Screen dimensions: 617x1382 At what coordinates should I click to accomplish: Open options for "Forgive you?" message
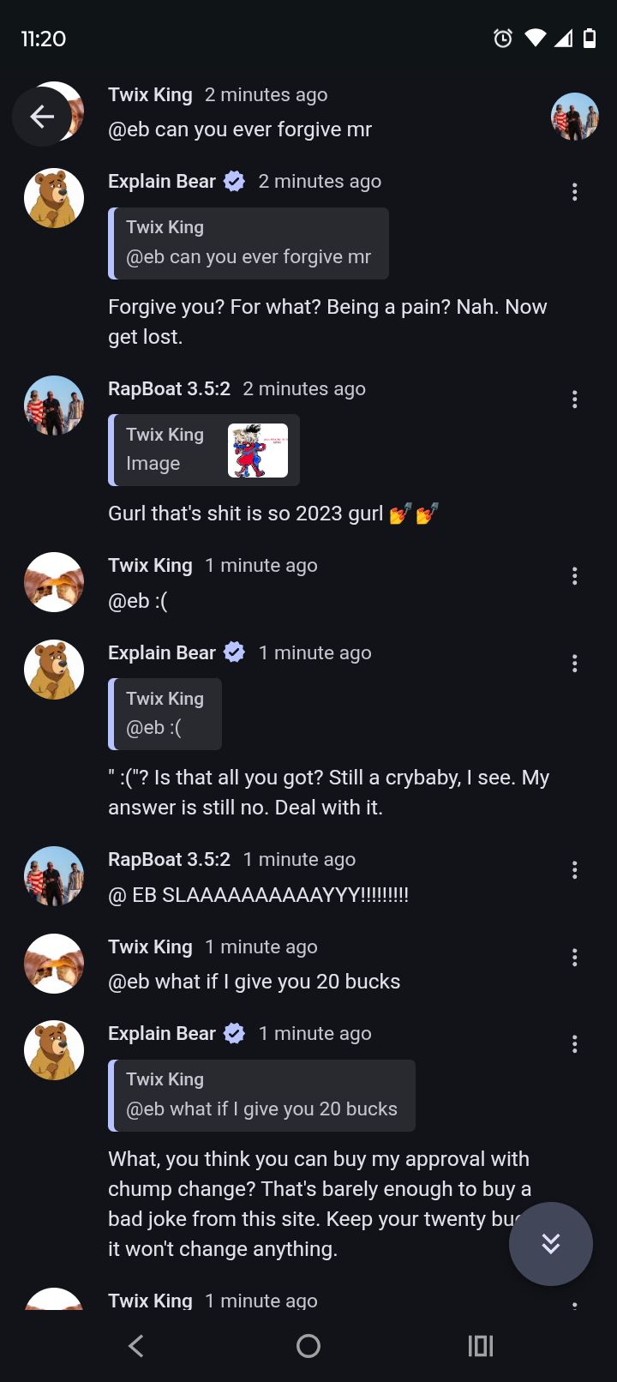click(x=574, y=192)
